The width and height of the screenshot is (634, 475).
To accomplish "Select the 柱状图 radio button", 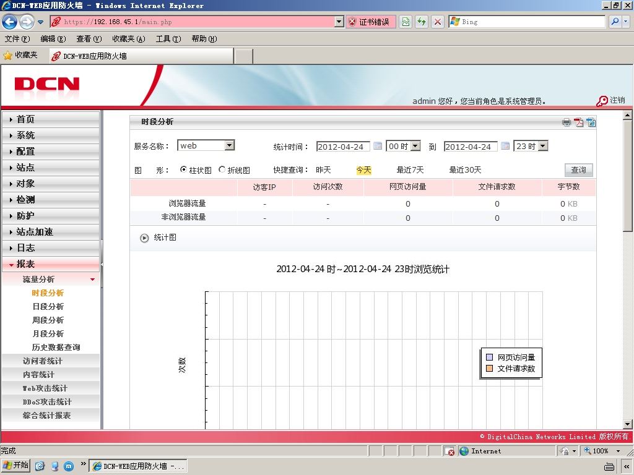I will click(183, 169).
